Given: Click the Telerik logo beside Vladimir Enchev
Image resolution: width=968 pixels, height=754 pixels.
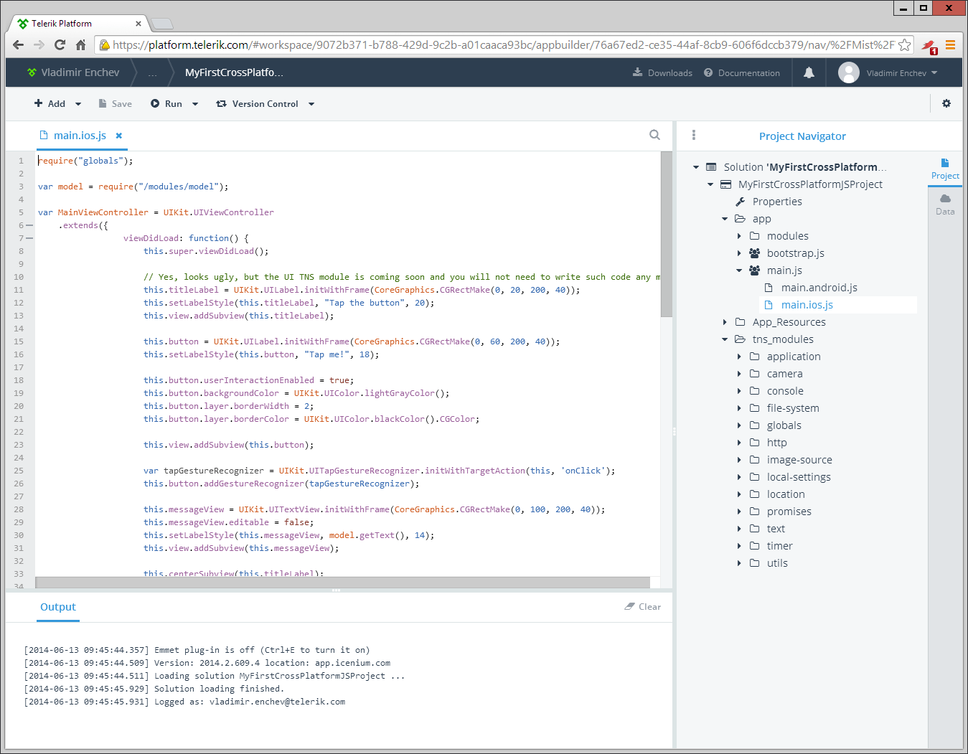Looking at the screenshot, I should [x=32, y=72].
